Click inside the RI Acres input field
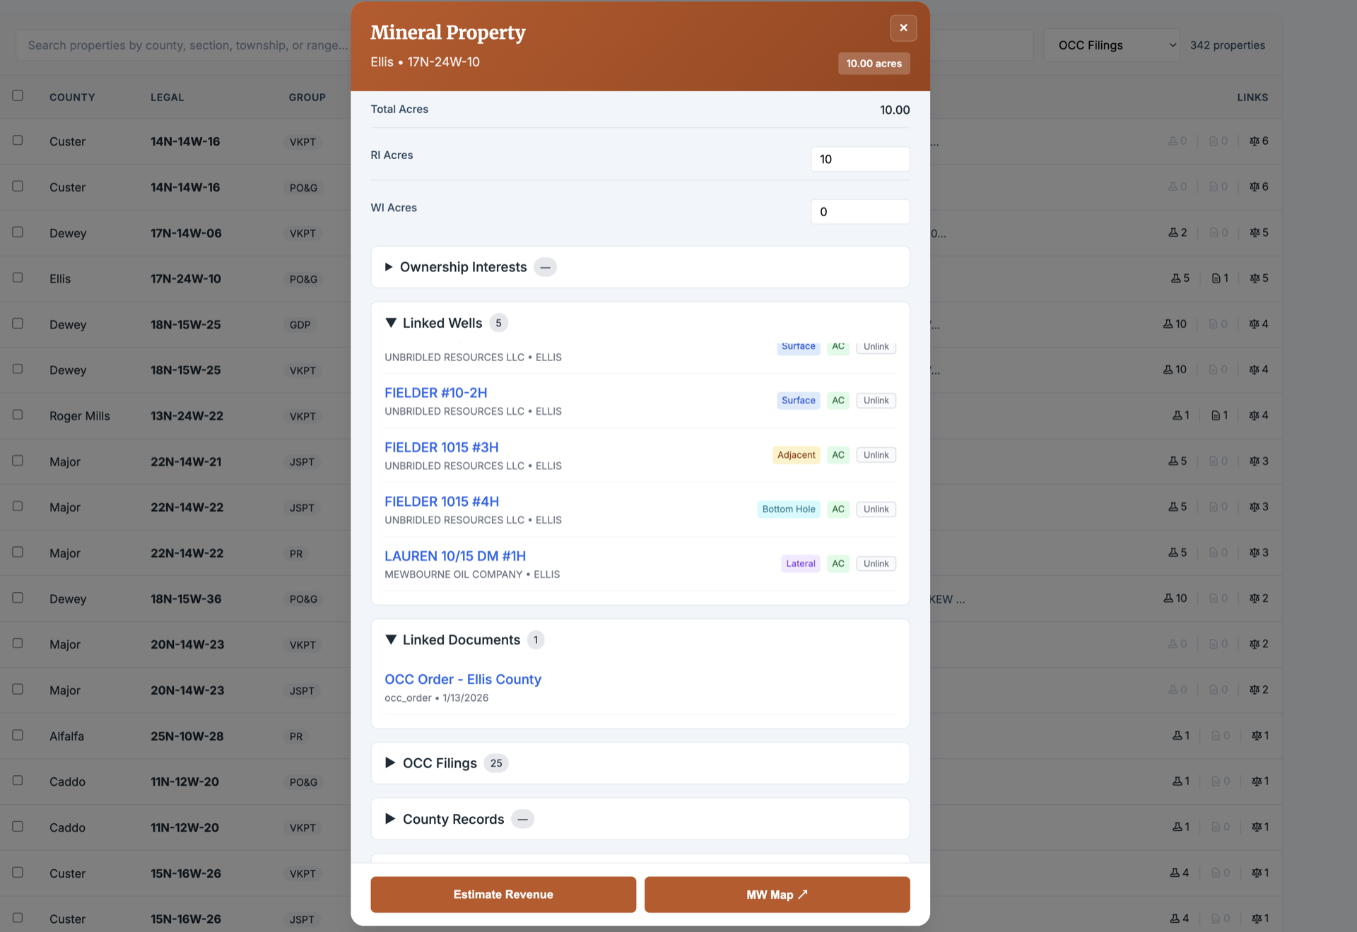 (859, 158)
